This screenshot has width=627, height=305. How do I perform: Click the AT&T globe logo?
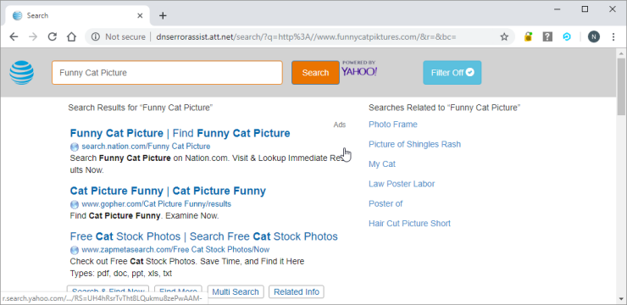pyautogui.click(x=21, y=72)
